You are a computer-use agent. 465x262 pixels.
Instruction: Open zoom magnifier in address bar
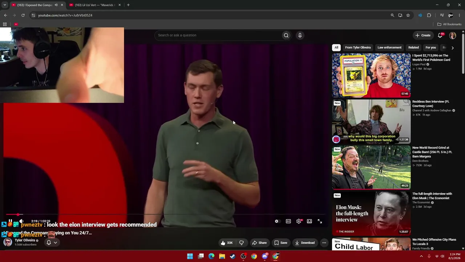pyautogui.click(x=392, y=15)
